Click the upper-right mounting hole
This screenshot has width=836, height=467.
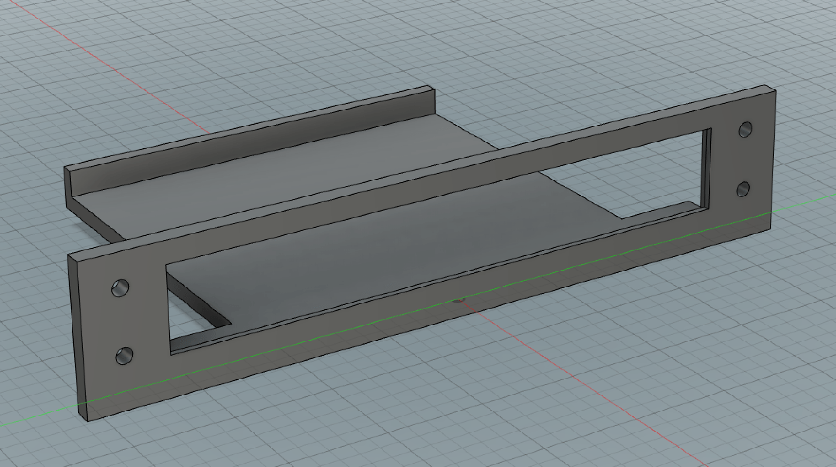746,130
